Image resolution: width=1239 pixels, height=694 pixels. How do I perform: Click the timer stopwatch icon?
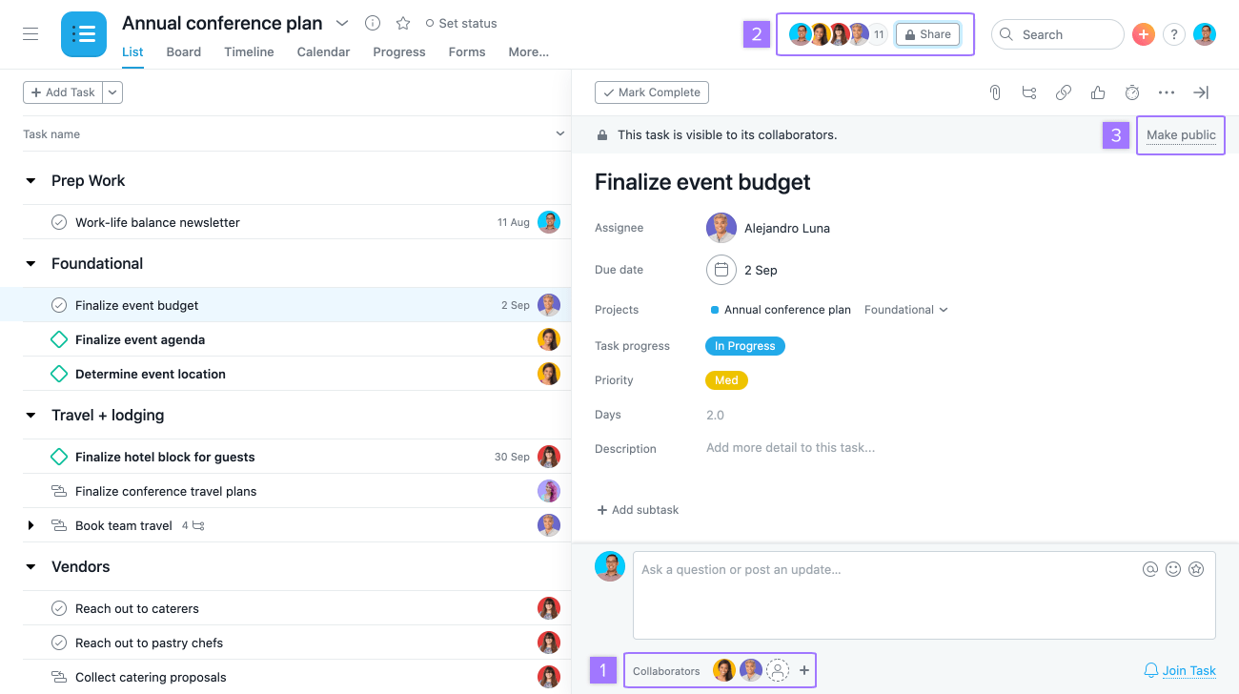tap(1132, 92)
